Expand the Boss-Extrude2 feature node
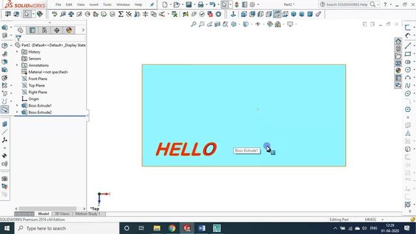 coord(18,112)
